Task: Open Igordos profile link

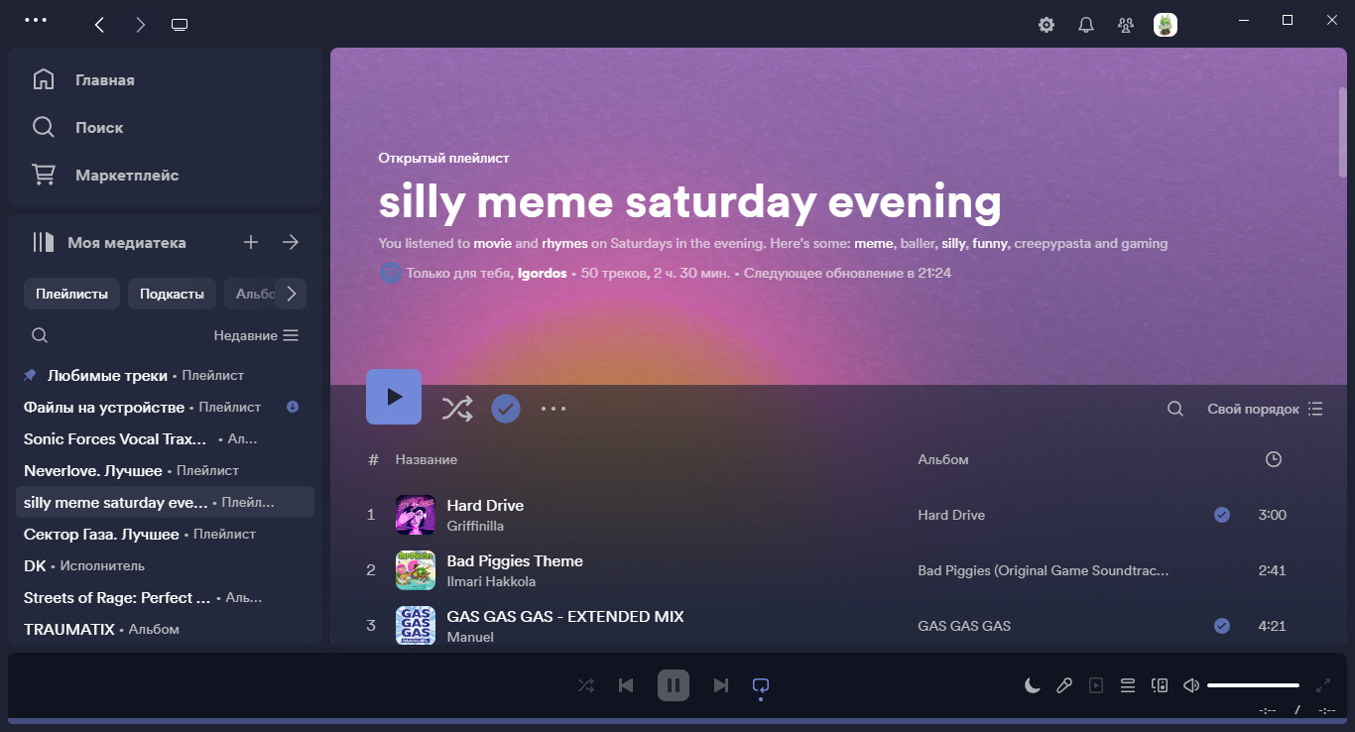Action: coord(543,273)
